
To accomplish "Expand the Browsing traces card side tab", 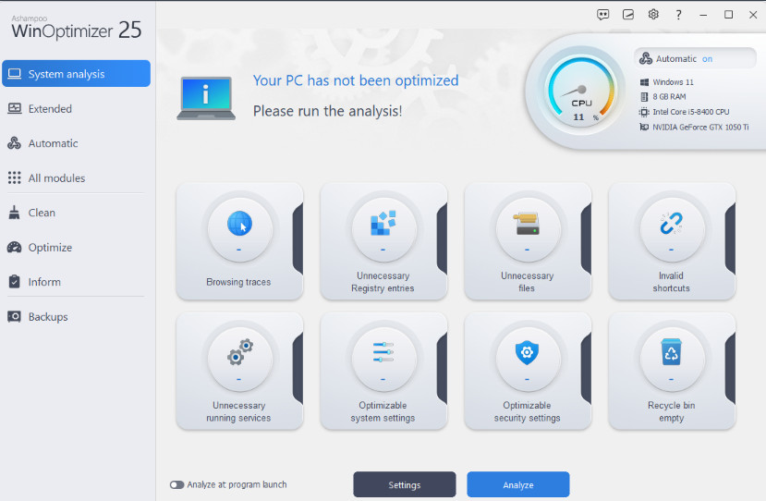I will tap(298, 239).
